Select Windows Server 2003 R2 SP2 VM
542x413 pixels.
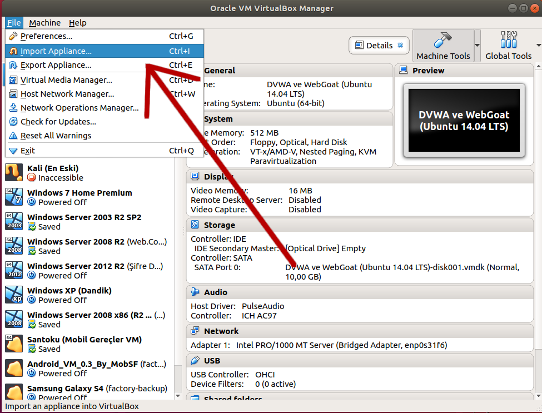[x=88, y=222]
